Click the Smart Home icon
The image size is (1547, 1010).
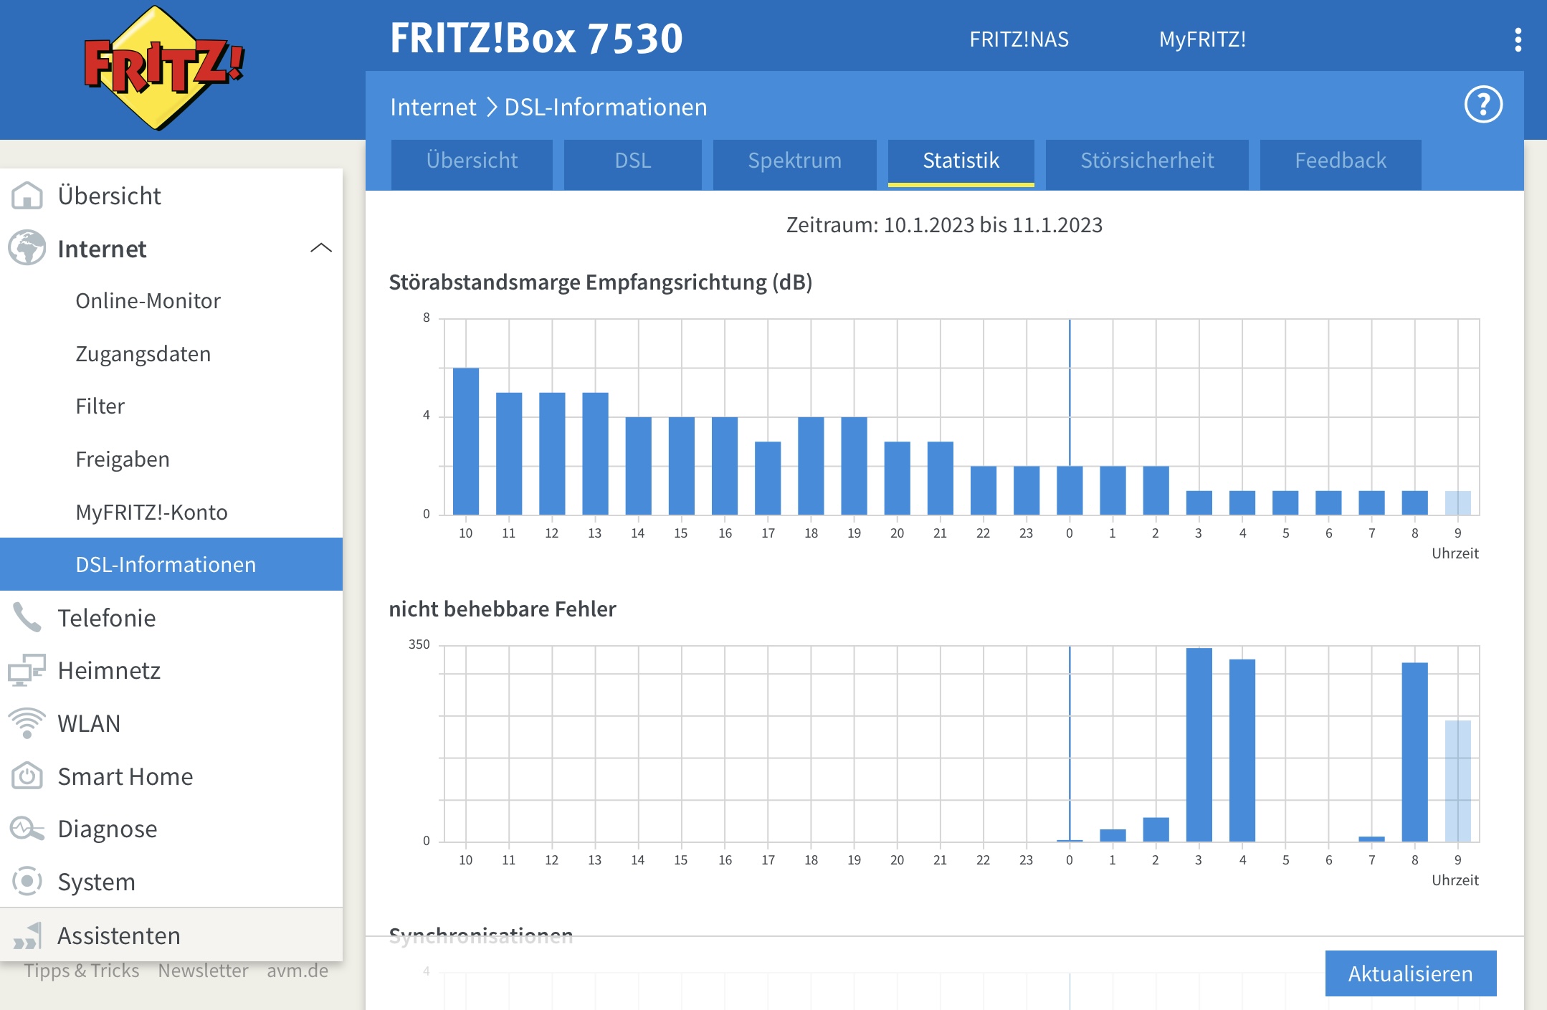tap(27, 776)
